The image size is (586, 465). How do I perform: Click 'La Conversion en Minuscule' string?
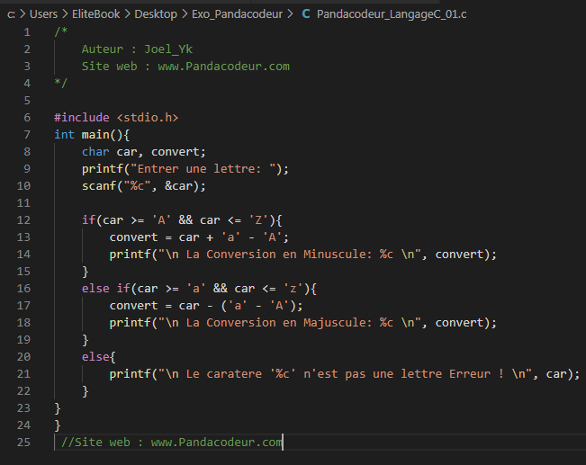(x=275, y=255)
